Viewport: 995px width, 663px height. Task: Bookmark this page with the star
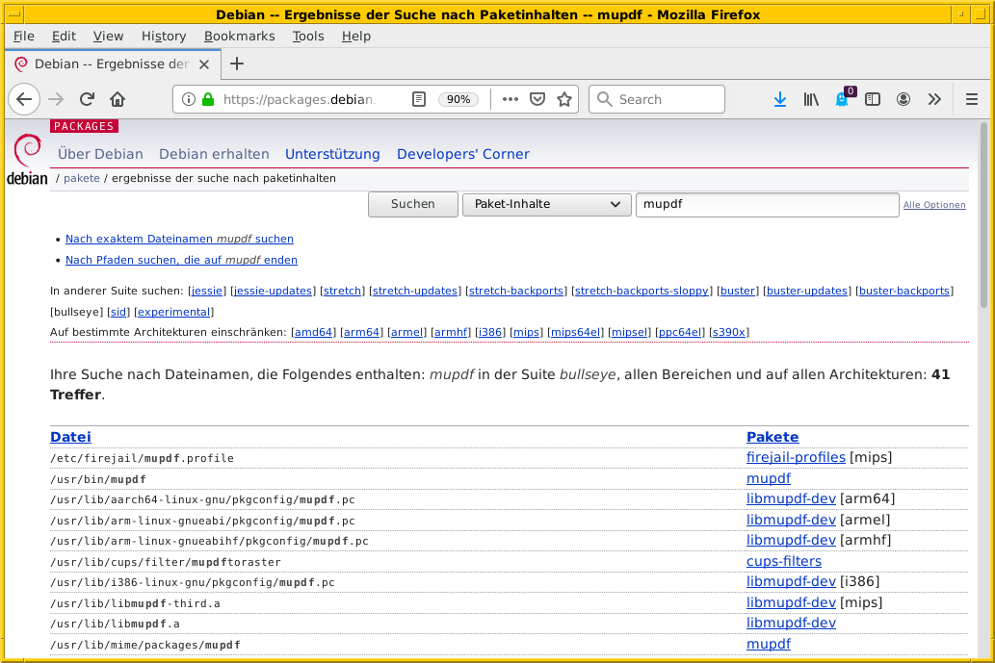pyautogui.click(x=564, y=99)
